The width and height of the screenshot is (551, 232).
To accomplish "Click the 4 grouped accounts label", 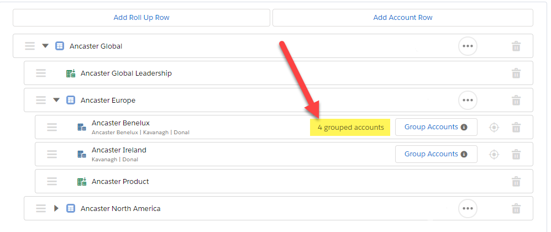I will tap(350, 128).
